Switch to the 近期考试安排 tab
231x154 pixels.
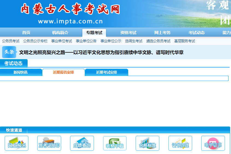click(x=107, y=73)
